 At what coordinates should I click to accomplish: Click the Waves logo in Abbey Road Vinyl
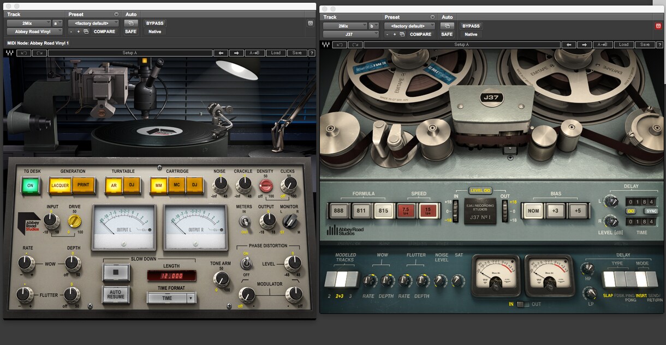(10, 53)
